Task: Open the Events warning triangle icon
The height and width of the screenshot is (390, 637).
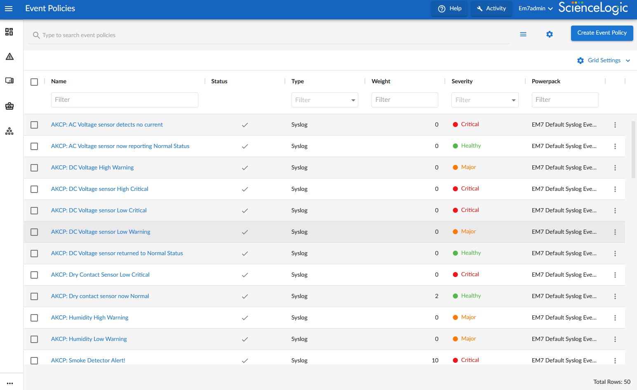Action: [x=9, y=56]
